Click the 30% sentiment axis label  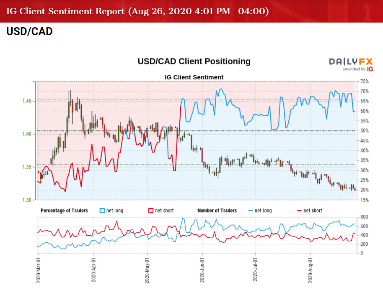(x=365, y=170)
